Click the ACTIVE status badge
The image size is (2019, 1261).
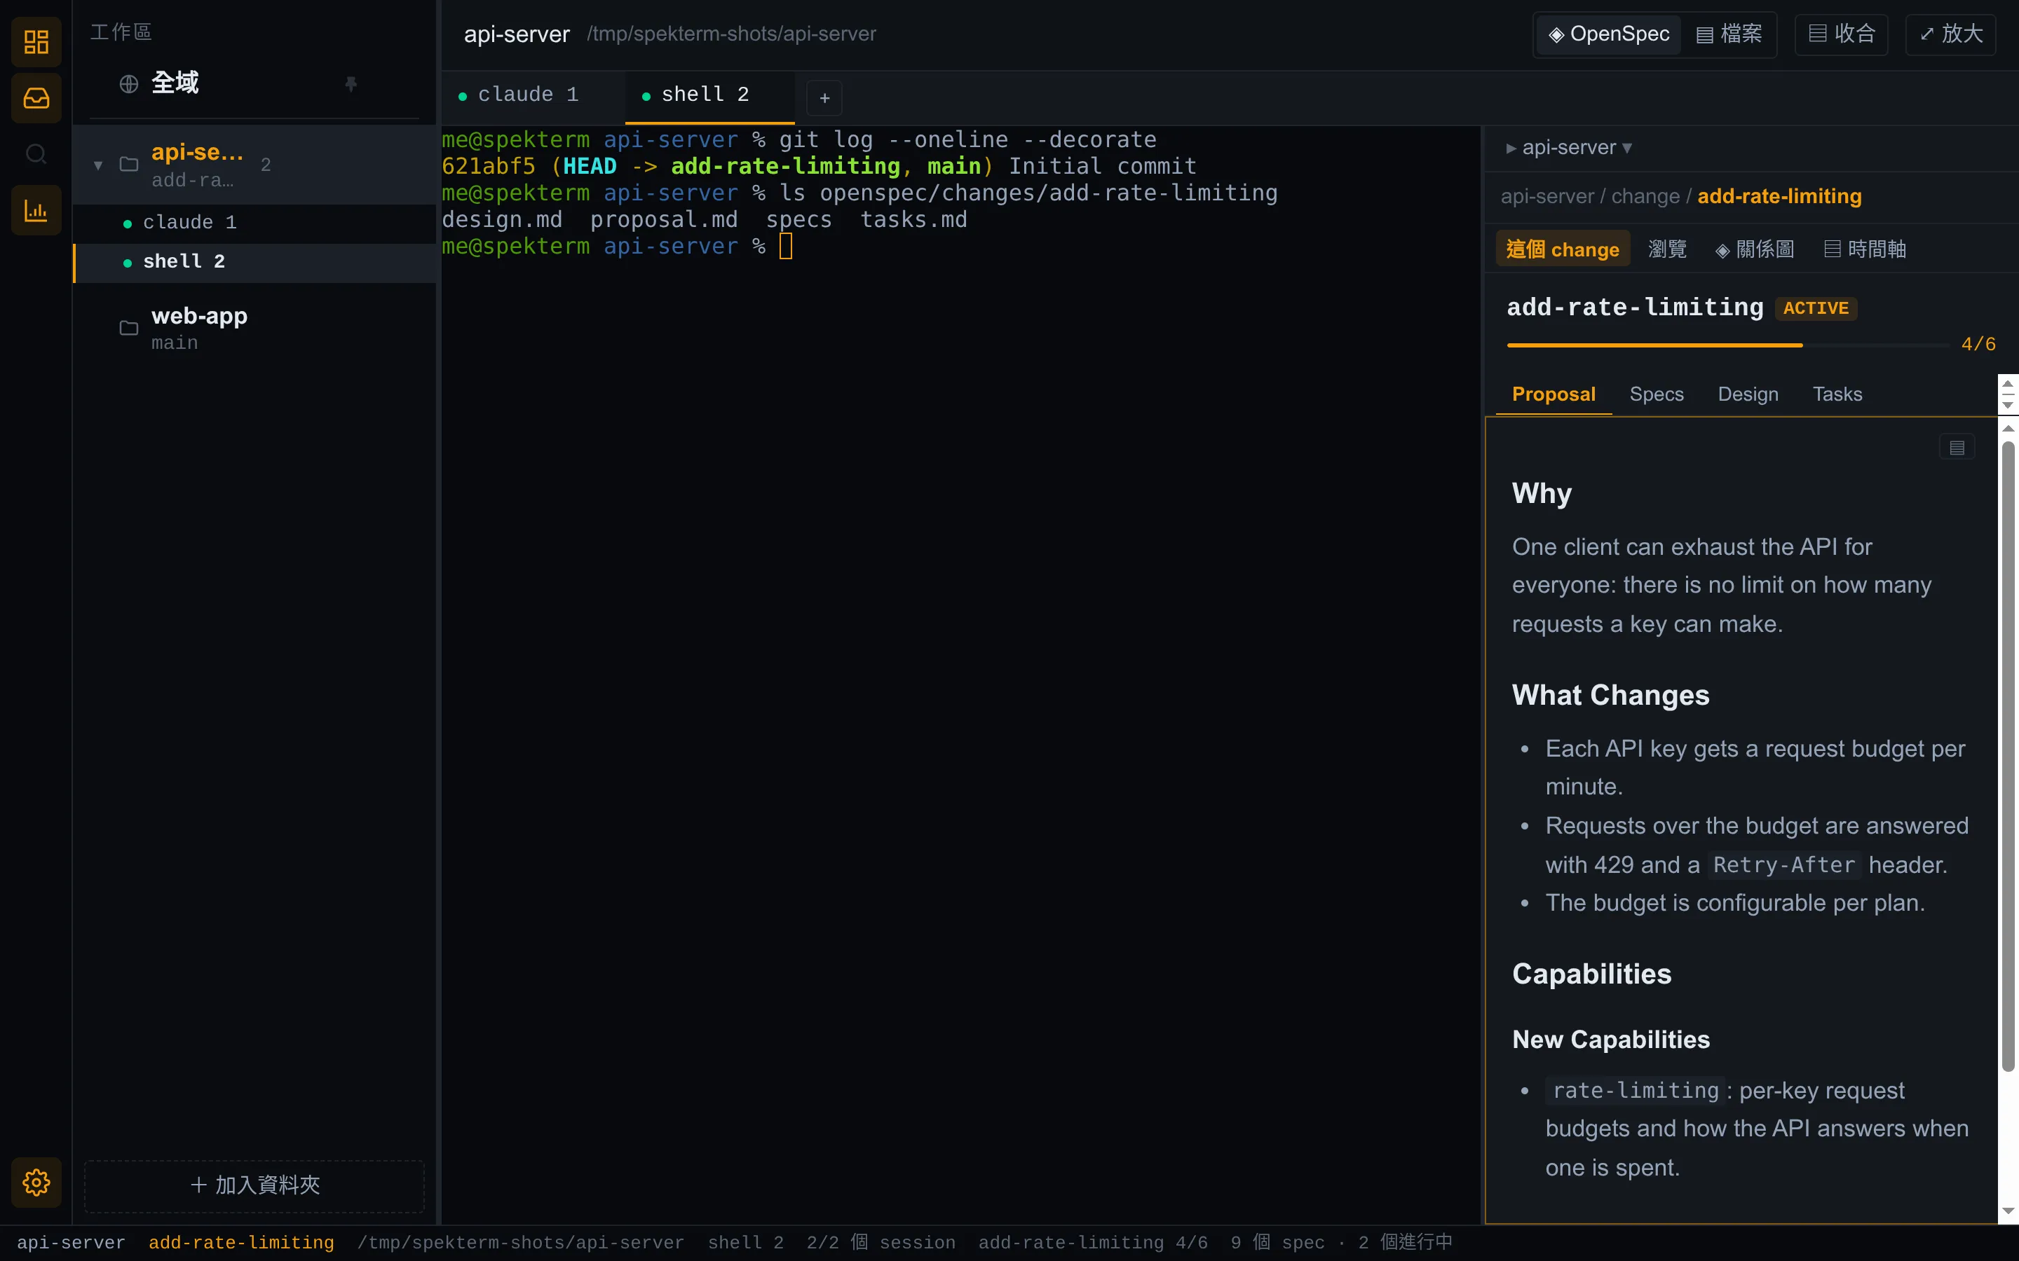coord(1816,308)
